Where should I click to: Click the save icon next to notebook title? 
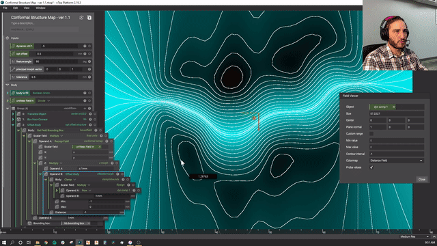[89, 18]
